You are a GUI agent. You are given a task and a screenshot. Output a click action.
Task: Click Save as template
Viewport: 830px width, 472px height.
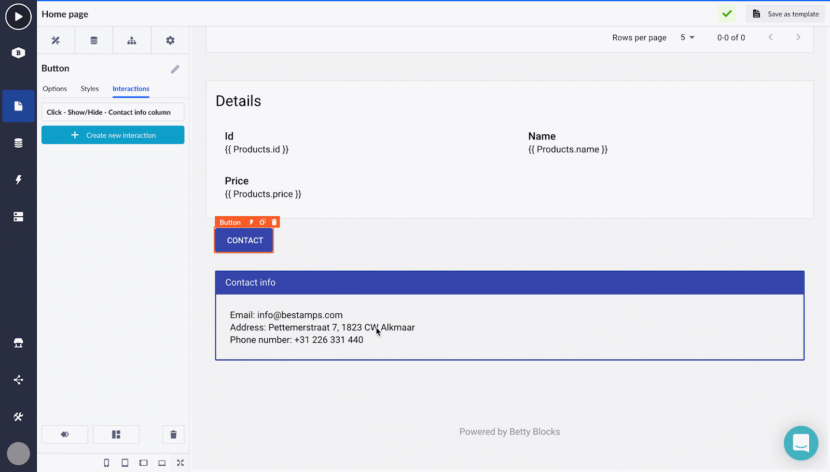click(x=785, y=14)
